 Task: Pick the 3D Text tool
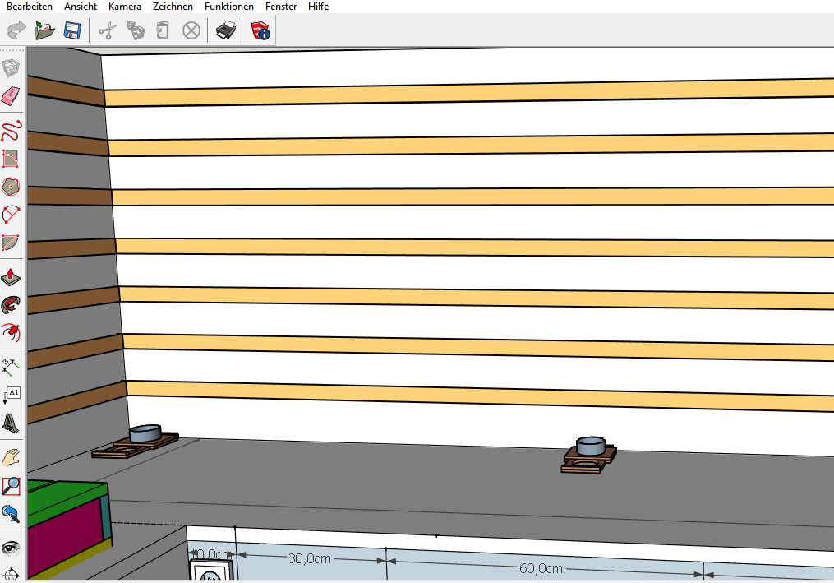click(12, 423)
